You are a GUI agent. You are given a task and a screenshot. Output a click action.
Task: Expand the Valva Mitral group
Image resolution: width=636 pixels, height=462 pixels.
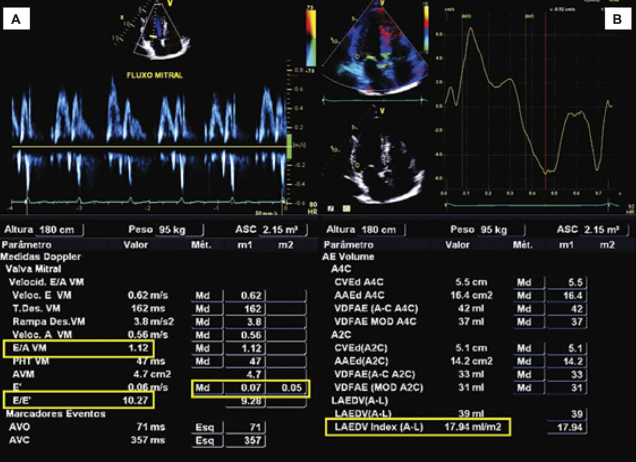pos(33,269)
